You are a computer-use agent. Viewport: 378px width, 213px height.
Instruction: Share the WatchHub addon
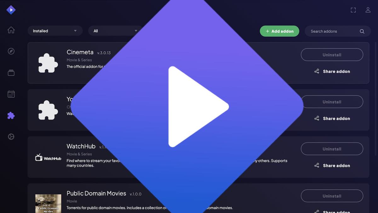(332, 165)
